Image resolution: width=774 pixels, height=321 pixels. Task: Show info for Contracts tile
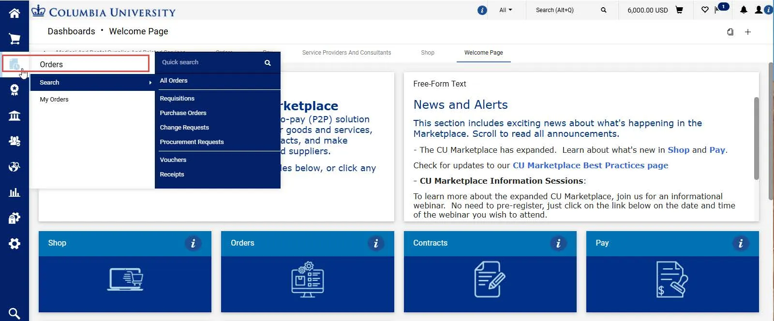click(x=558, y=243)
